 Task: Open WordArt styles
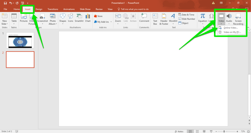click(173, 19)
